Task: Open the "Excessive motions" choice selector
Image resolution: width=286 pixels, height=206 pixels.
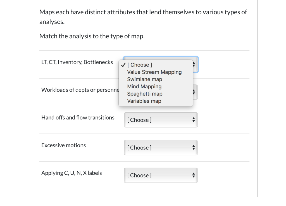Action: 161,147
